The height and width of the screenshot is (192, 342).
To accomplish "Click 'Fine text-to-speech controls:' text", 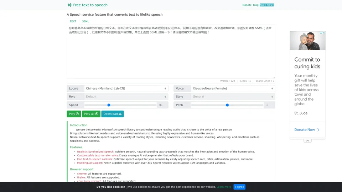I will pyautogui.click(x=95, y=159).
